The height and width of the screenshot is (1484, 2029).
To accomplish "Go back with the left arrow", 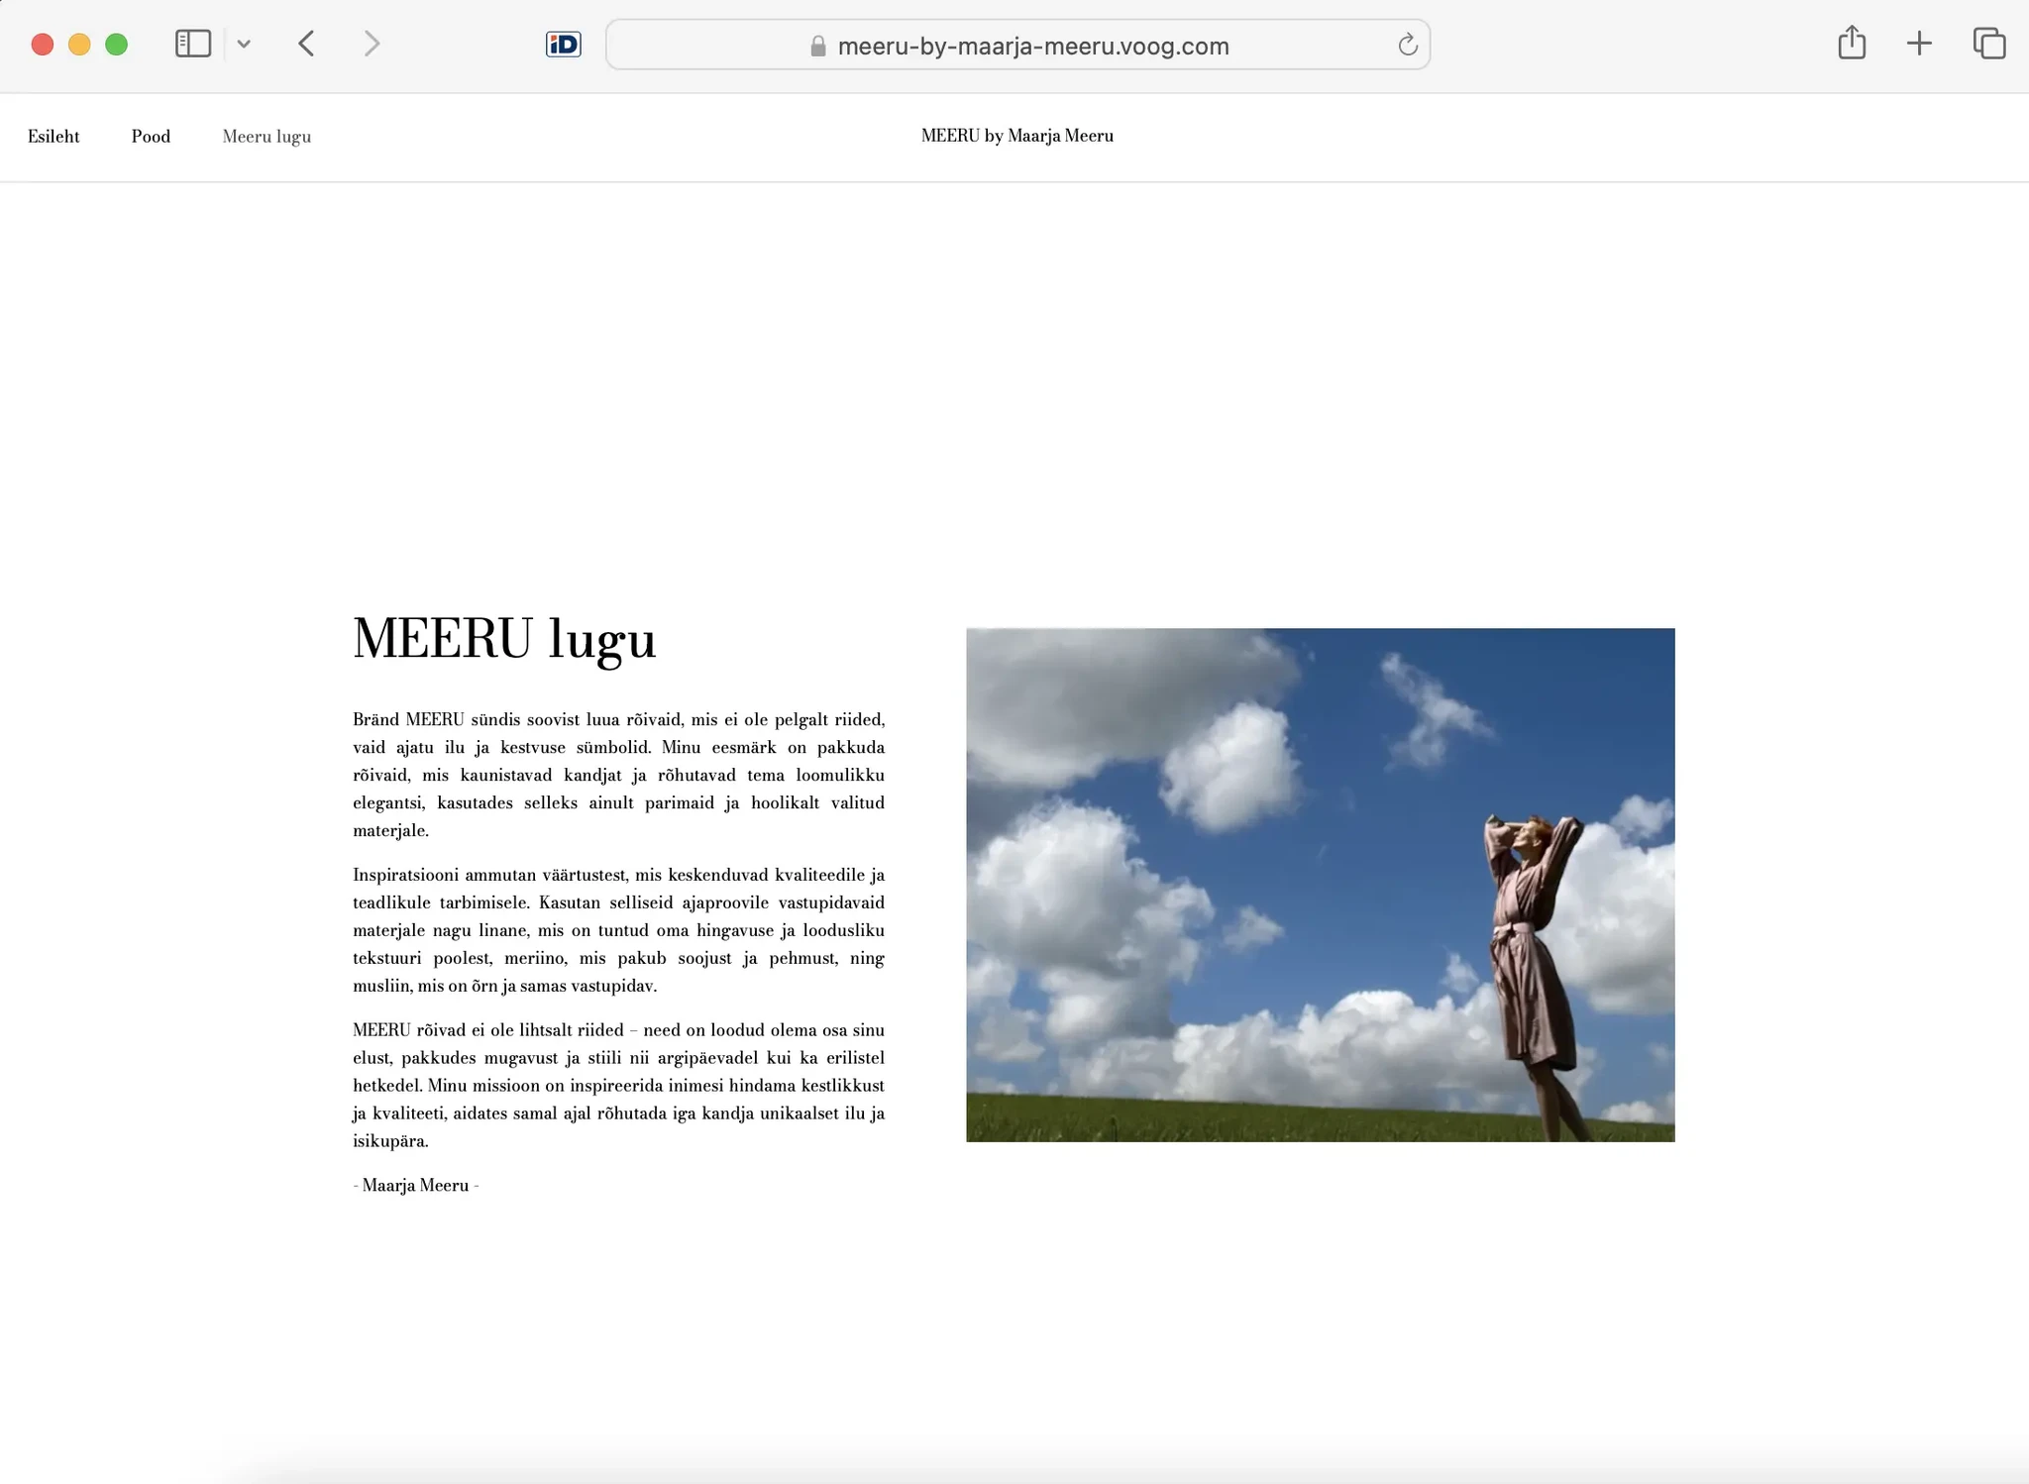I will [306, 44].
